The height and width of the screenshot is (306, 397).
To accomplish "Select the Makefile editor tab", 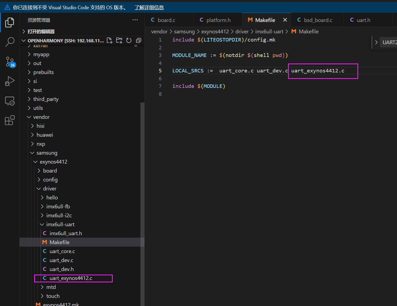I will point(266,20).
